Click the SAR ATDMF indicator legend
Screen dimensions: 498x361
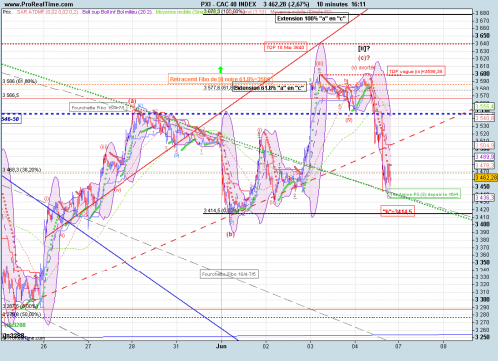click(47, 12)
